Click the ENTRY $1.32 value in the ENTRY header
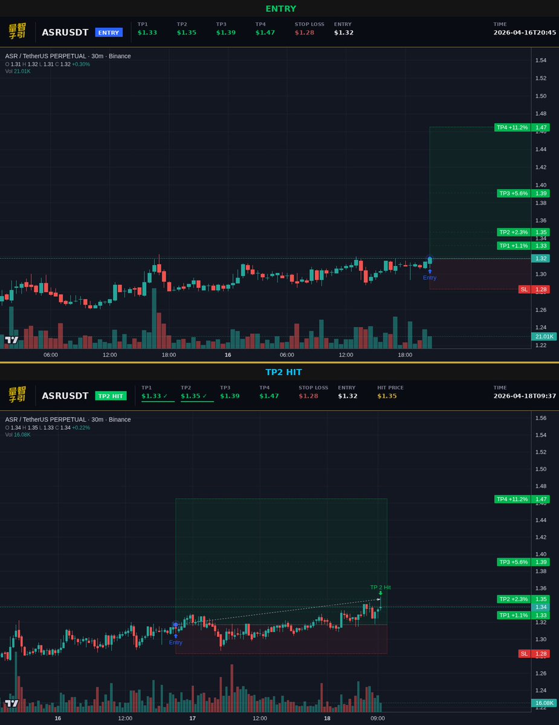The width and height of the screenshot is (559, 725). (344, 33)
